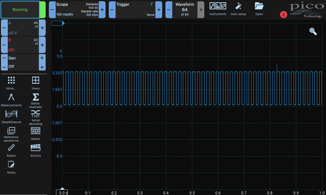Viewport: 326px width, 195px height.
Task: Open Reference waveforms tool
Action: (x=11, y=134)
